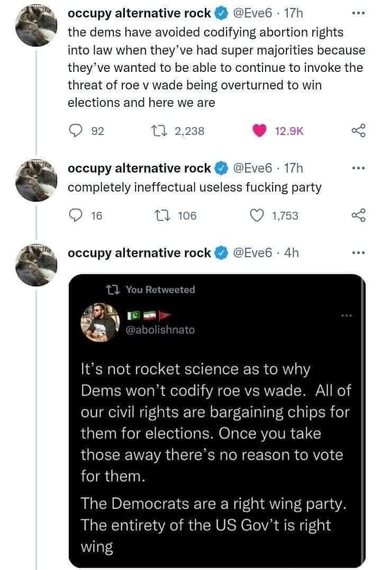Share the second tweet
Screen dimensions: 381x570
[359, 215]
